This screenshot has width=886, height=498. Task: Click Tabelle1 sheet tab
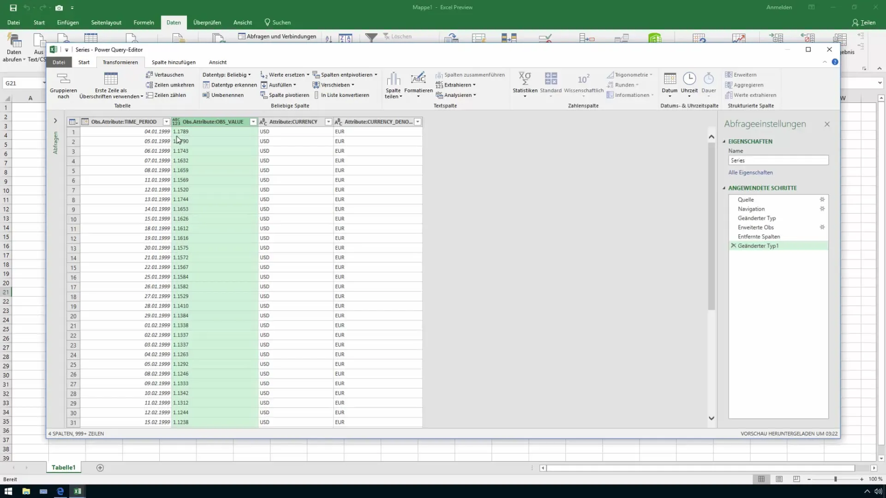[x=63, y=468]
